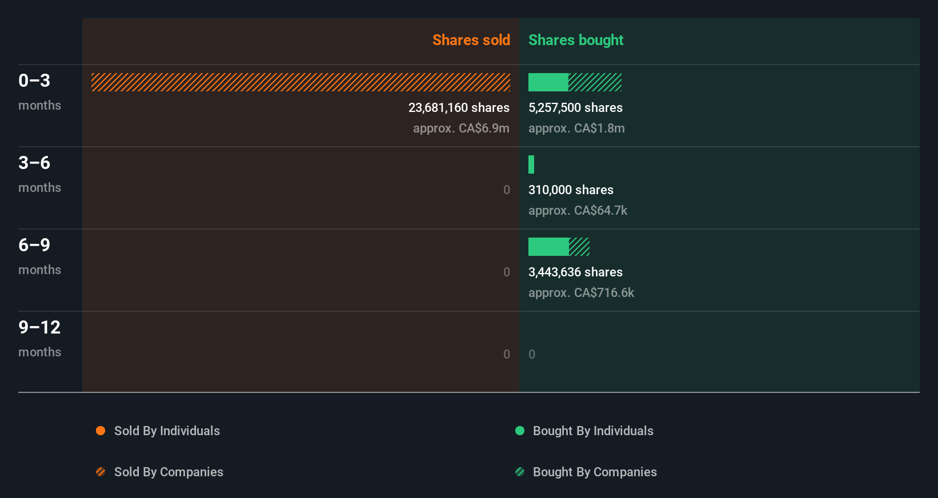Click the striped Bought By Companies legend icon
The height and width of the screenshot is (498, 938).
tap(520, 472)
